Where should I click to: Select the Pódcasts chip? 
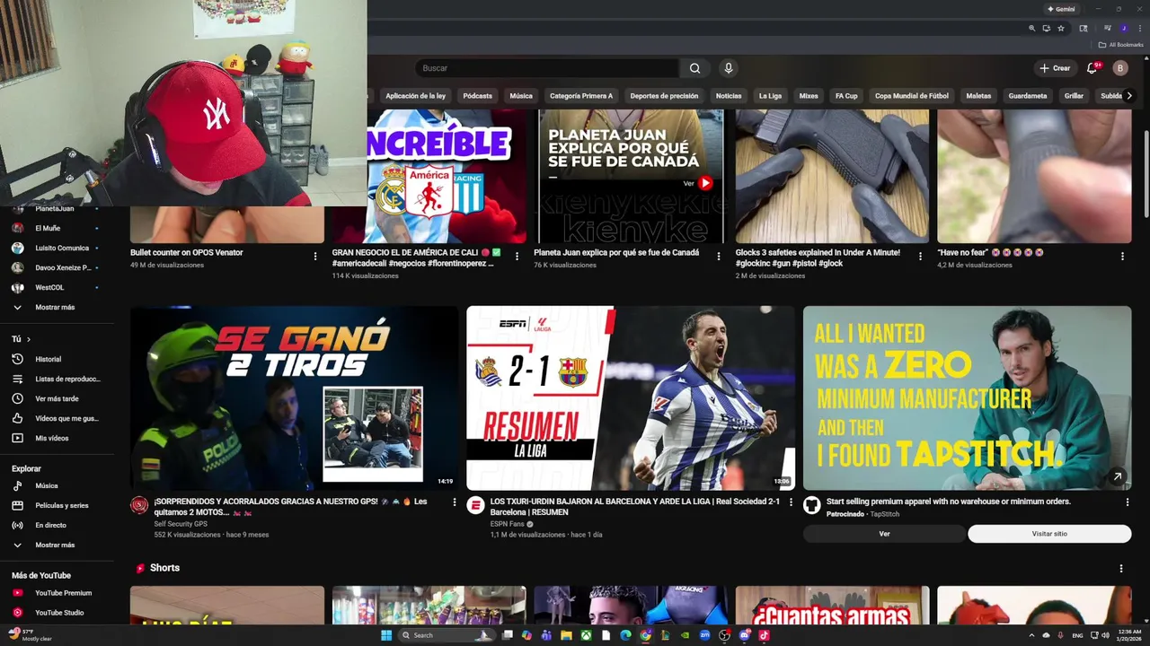click(x=477, y=96)
